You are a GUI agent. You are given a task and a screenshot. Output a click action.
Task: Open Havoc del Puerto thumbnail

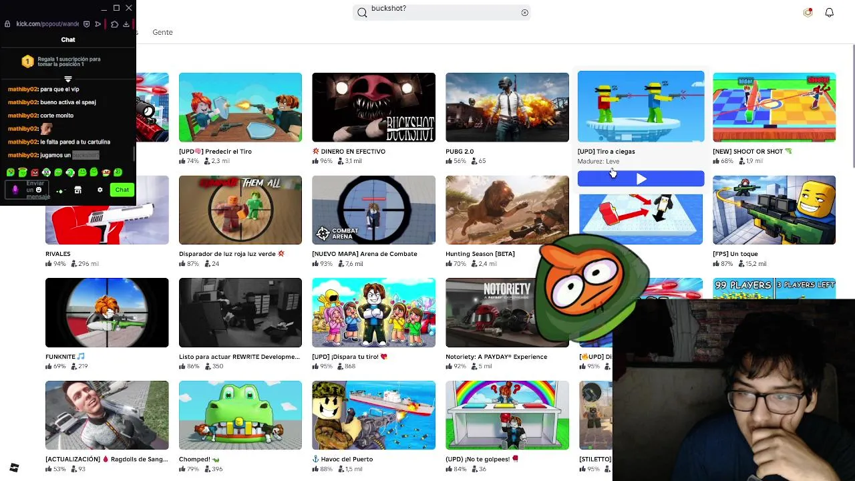[x=373, y=416]
